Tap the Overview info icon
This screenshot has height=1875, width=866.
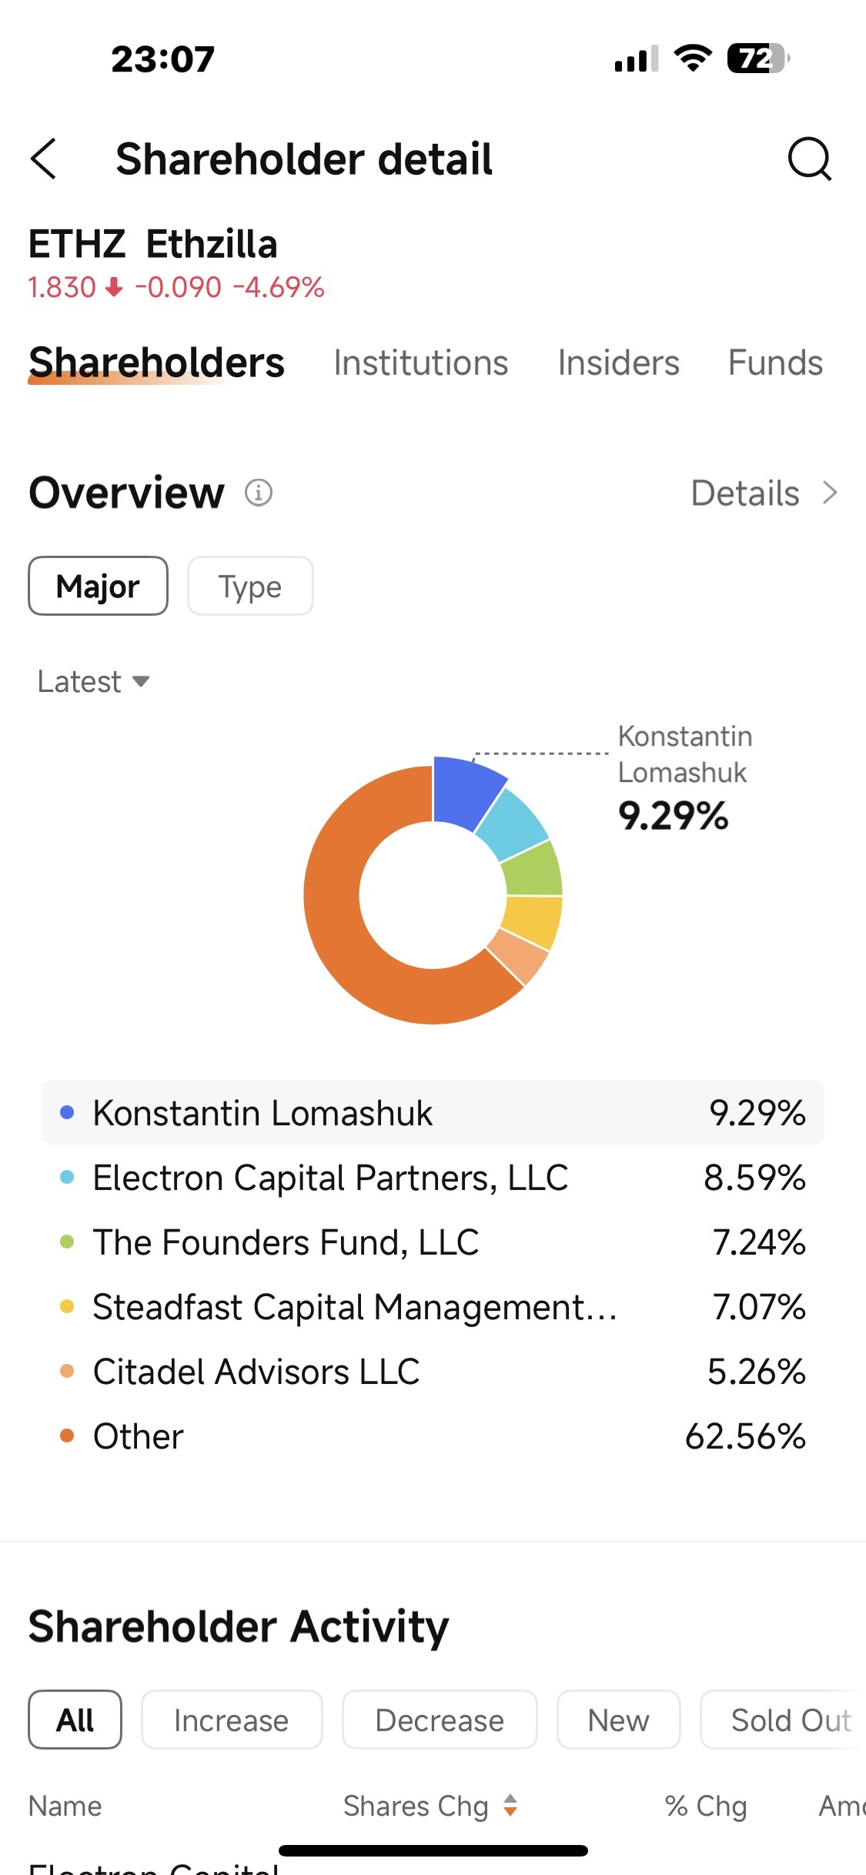(x=259, y=493)
